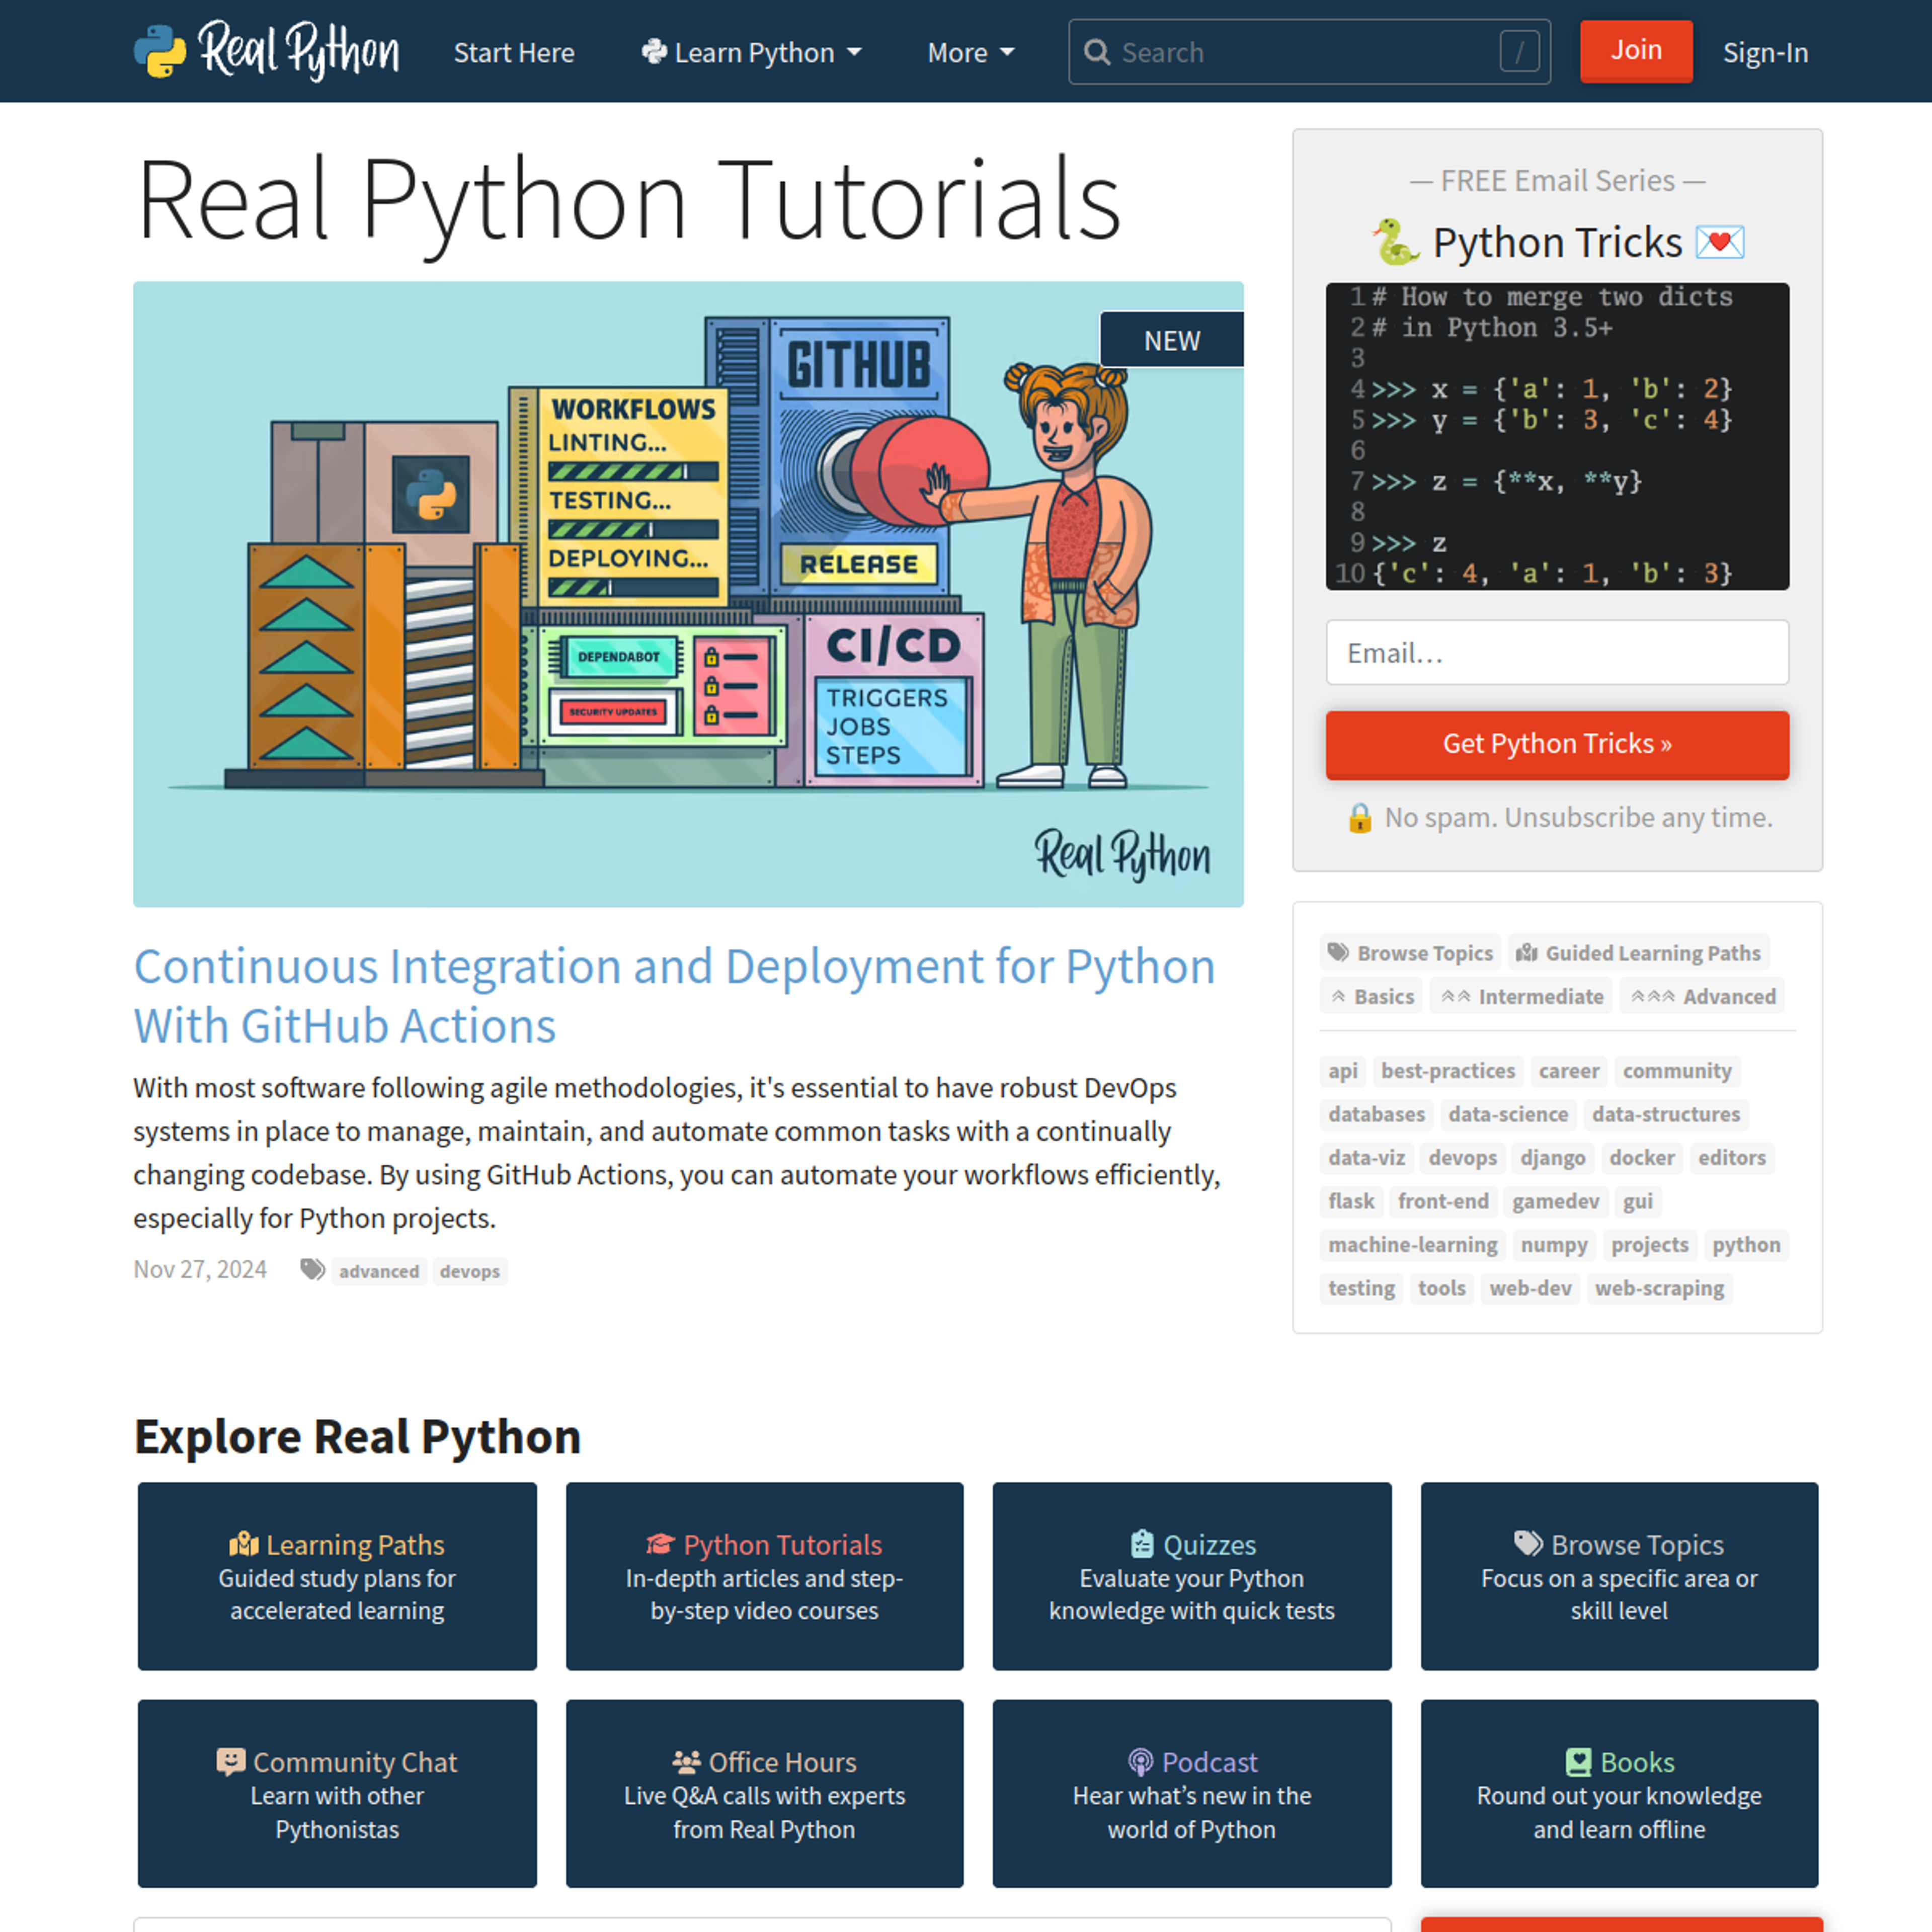Select the web-dev topic tag

click(x=1530, y=1288)
